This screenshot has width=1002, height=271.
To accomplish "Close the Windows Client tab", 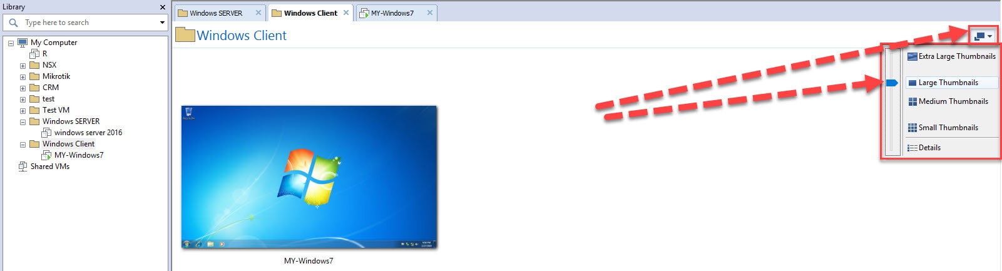I will [346, 13].
